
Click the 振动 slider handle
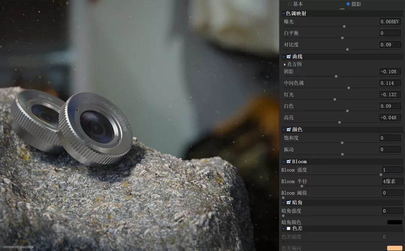(x=342, y=154)
